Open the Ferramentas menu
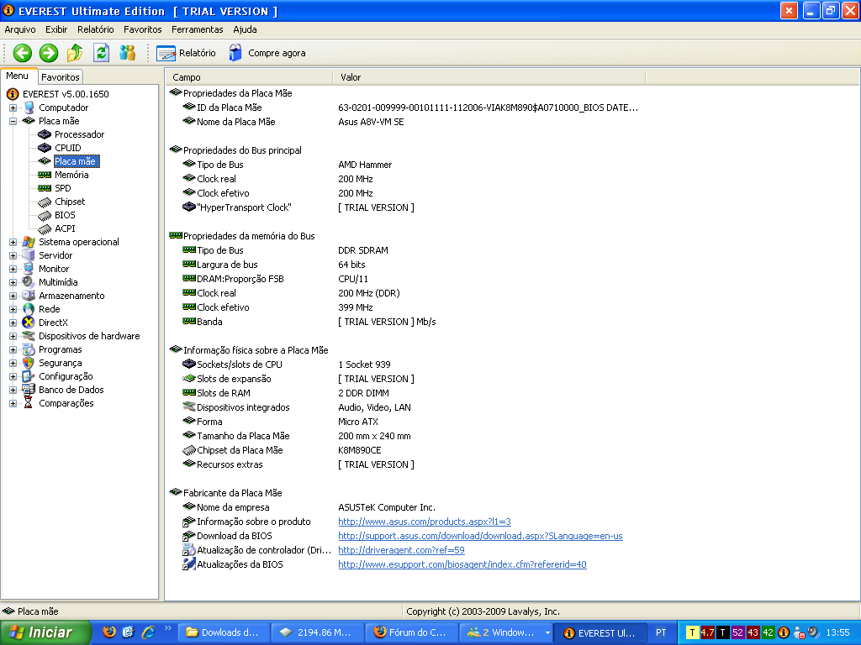The image size is (861, 645). [x=197, y=29]
